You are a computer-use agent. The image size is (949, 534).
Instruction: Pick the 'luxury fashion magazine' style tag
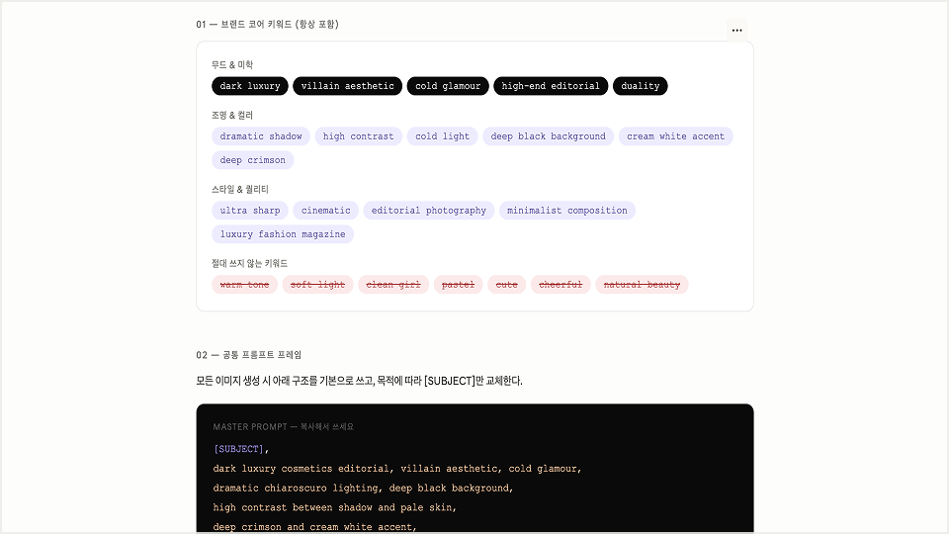(x=283, y=234)
